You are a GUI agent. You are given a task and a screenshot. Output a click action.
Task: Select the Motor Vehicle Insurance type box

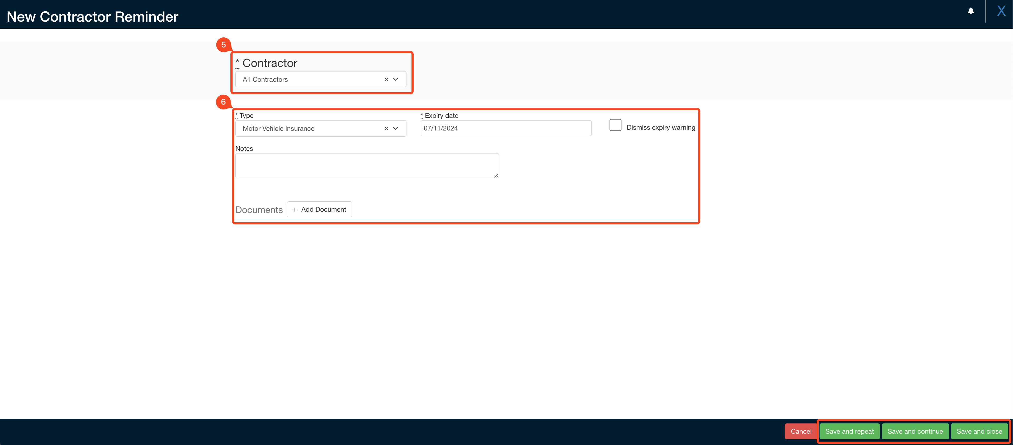(307, 128)
